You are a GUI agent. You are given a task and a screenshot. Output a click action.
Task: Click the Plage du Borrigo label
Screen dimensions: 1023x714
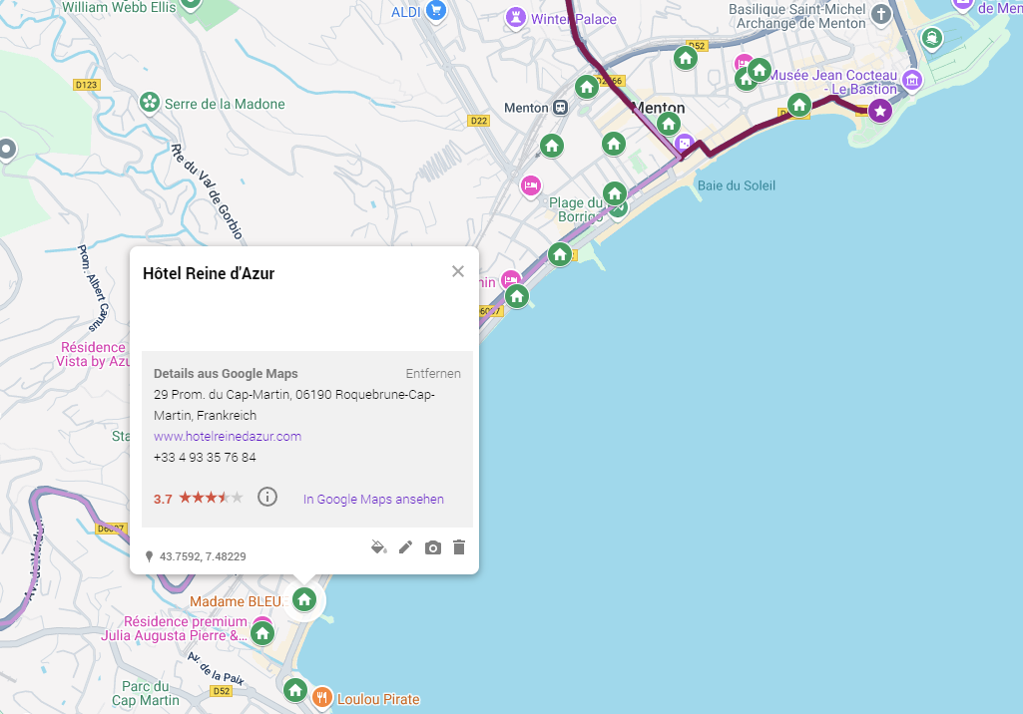pos(576,209)
